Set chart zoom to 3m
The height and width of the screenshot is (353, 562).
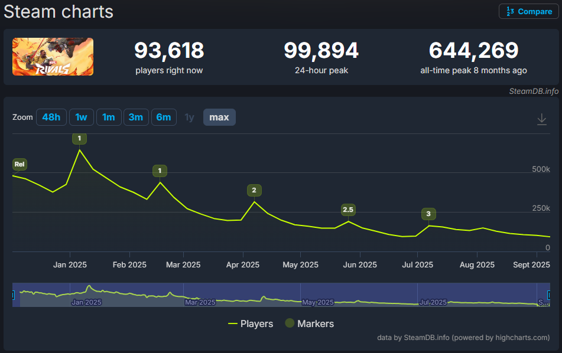coord(136,117)
